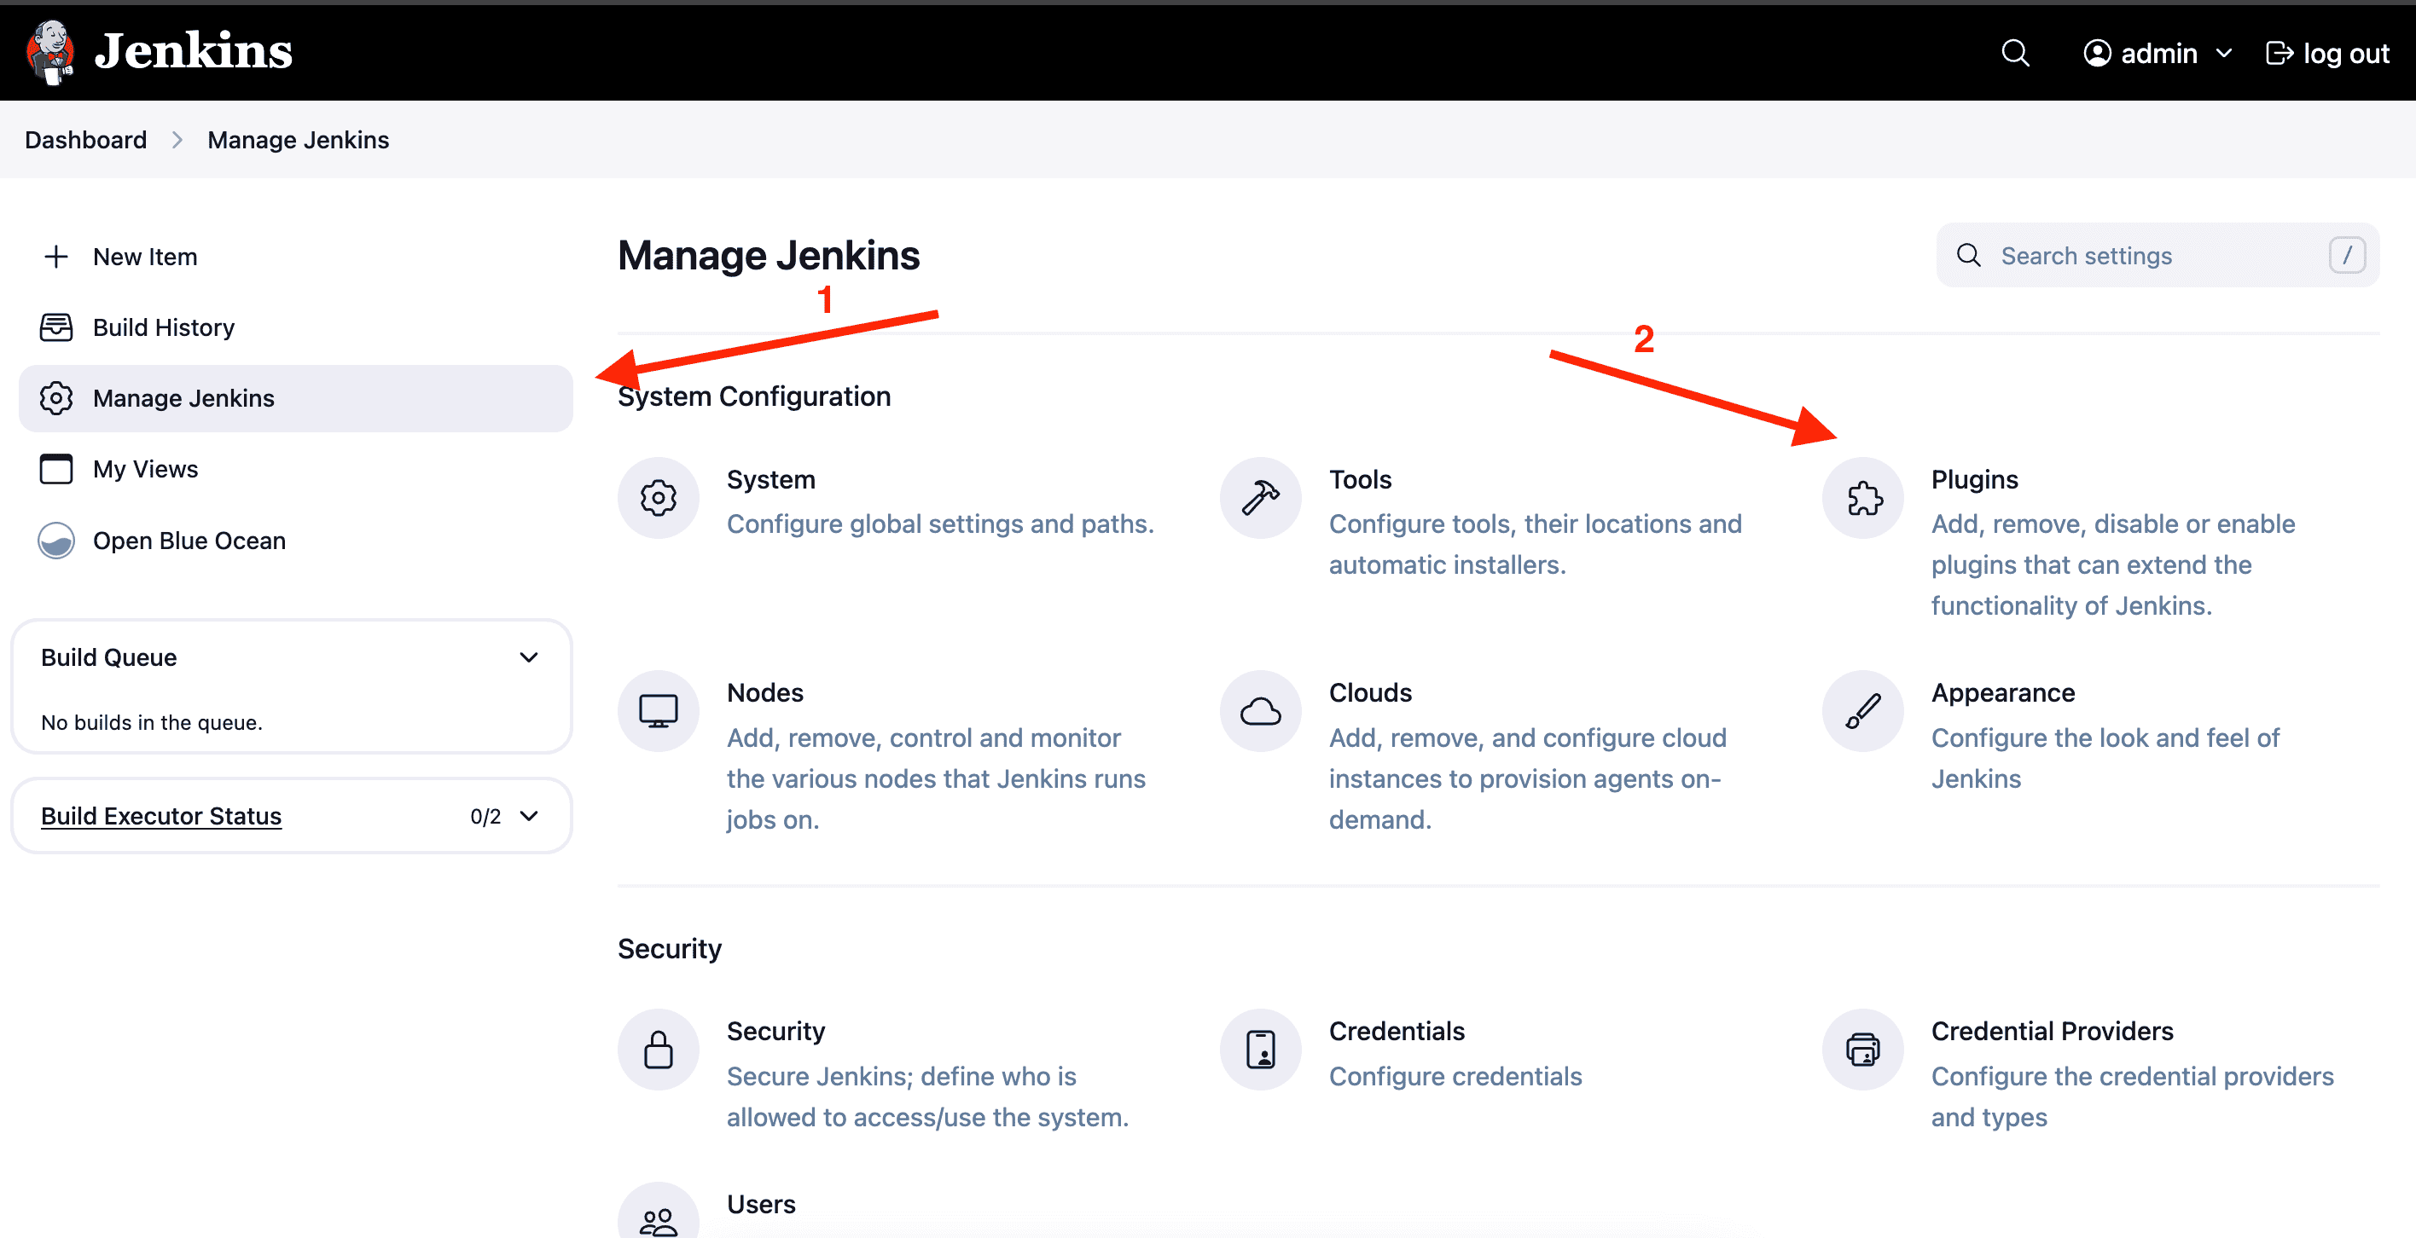Click the 'No builds in the queue.' text
2416x1238 pixels.
pos(152,722)
